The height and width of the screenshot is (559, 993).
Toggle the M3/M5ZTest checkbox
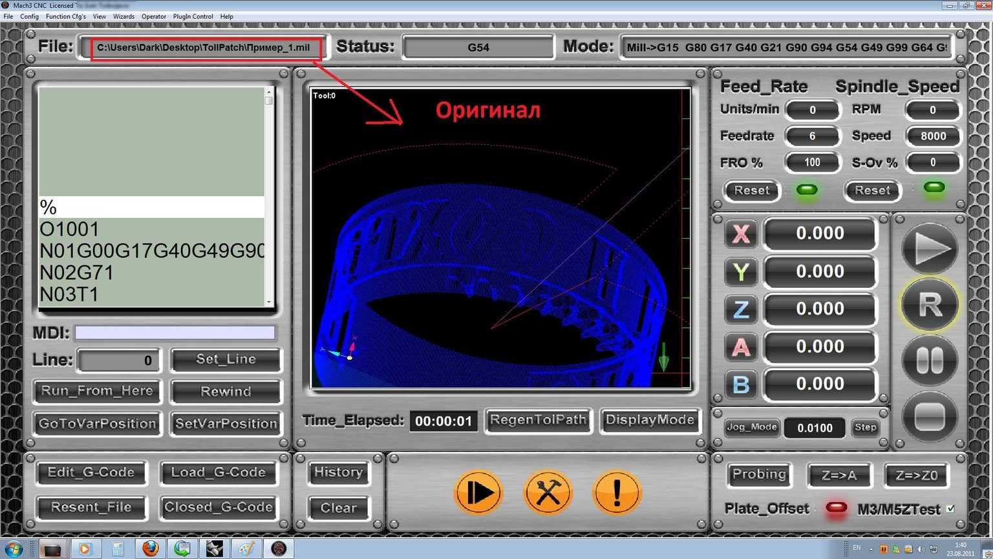pos(950,509)
